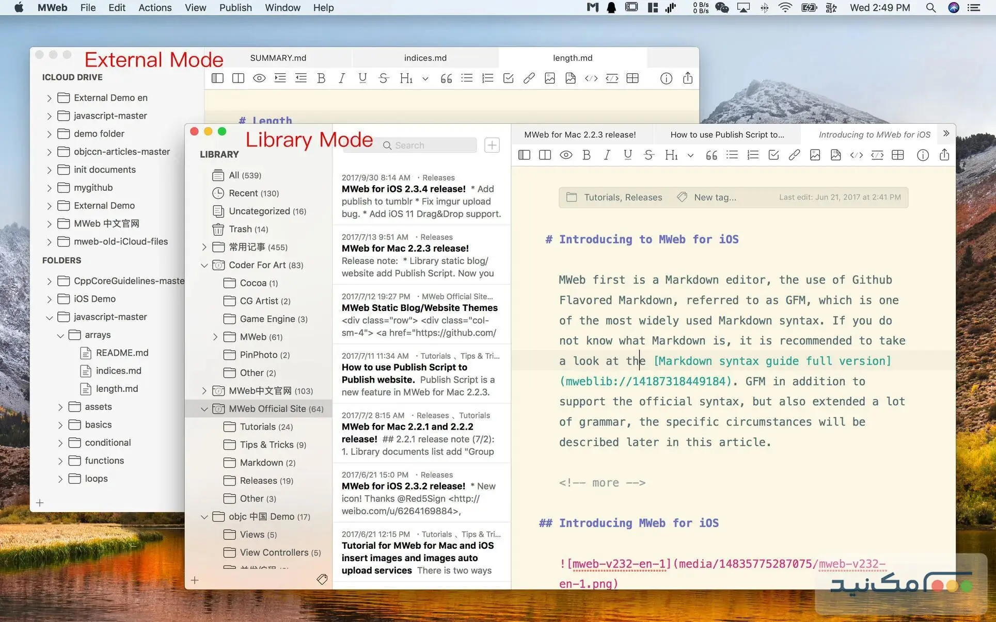This screenshot has width=996, height=622.
Task: Toggle sidebar panel icon in External toolbar
Action: [217, 78]
